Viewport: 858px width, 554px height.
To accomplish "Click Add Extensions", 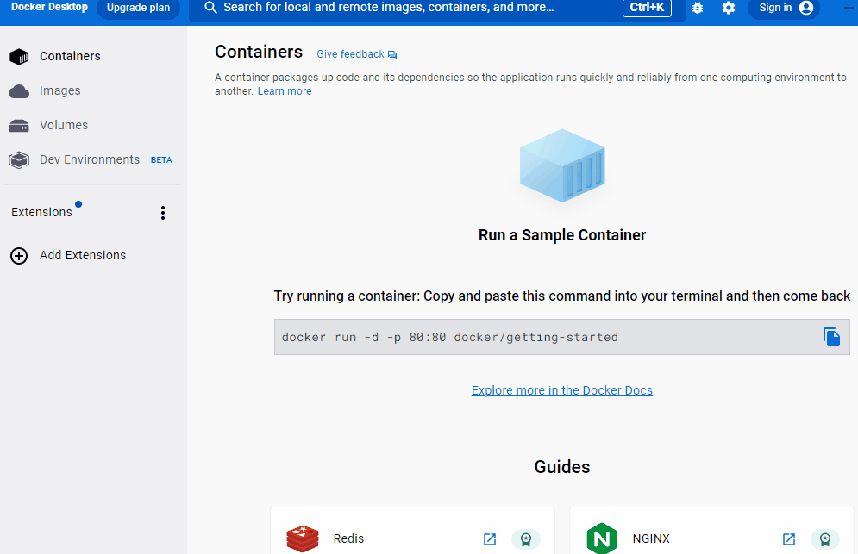I will tap(82, 255).
